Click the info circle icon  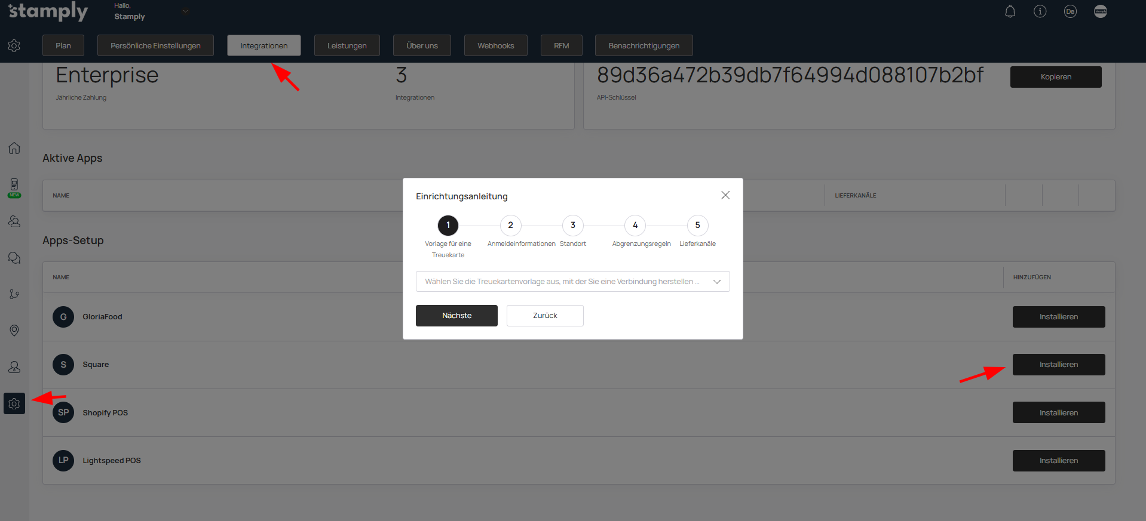(1040, 12)
